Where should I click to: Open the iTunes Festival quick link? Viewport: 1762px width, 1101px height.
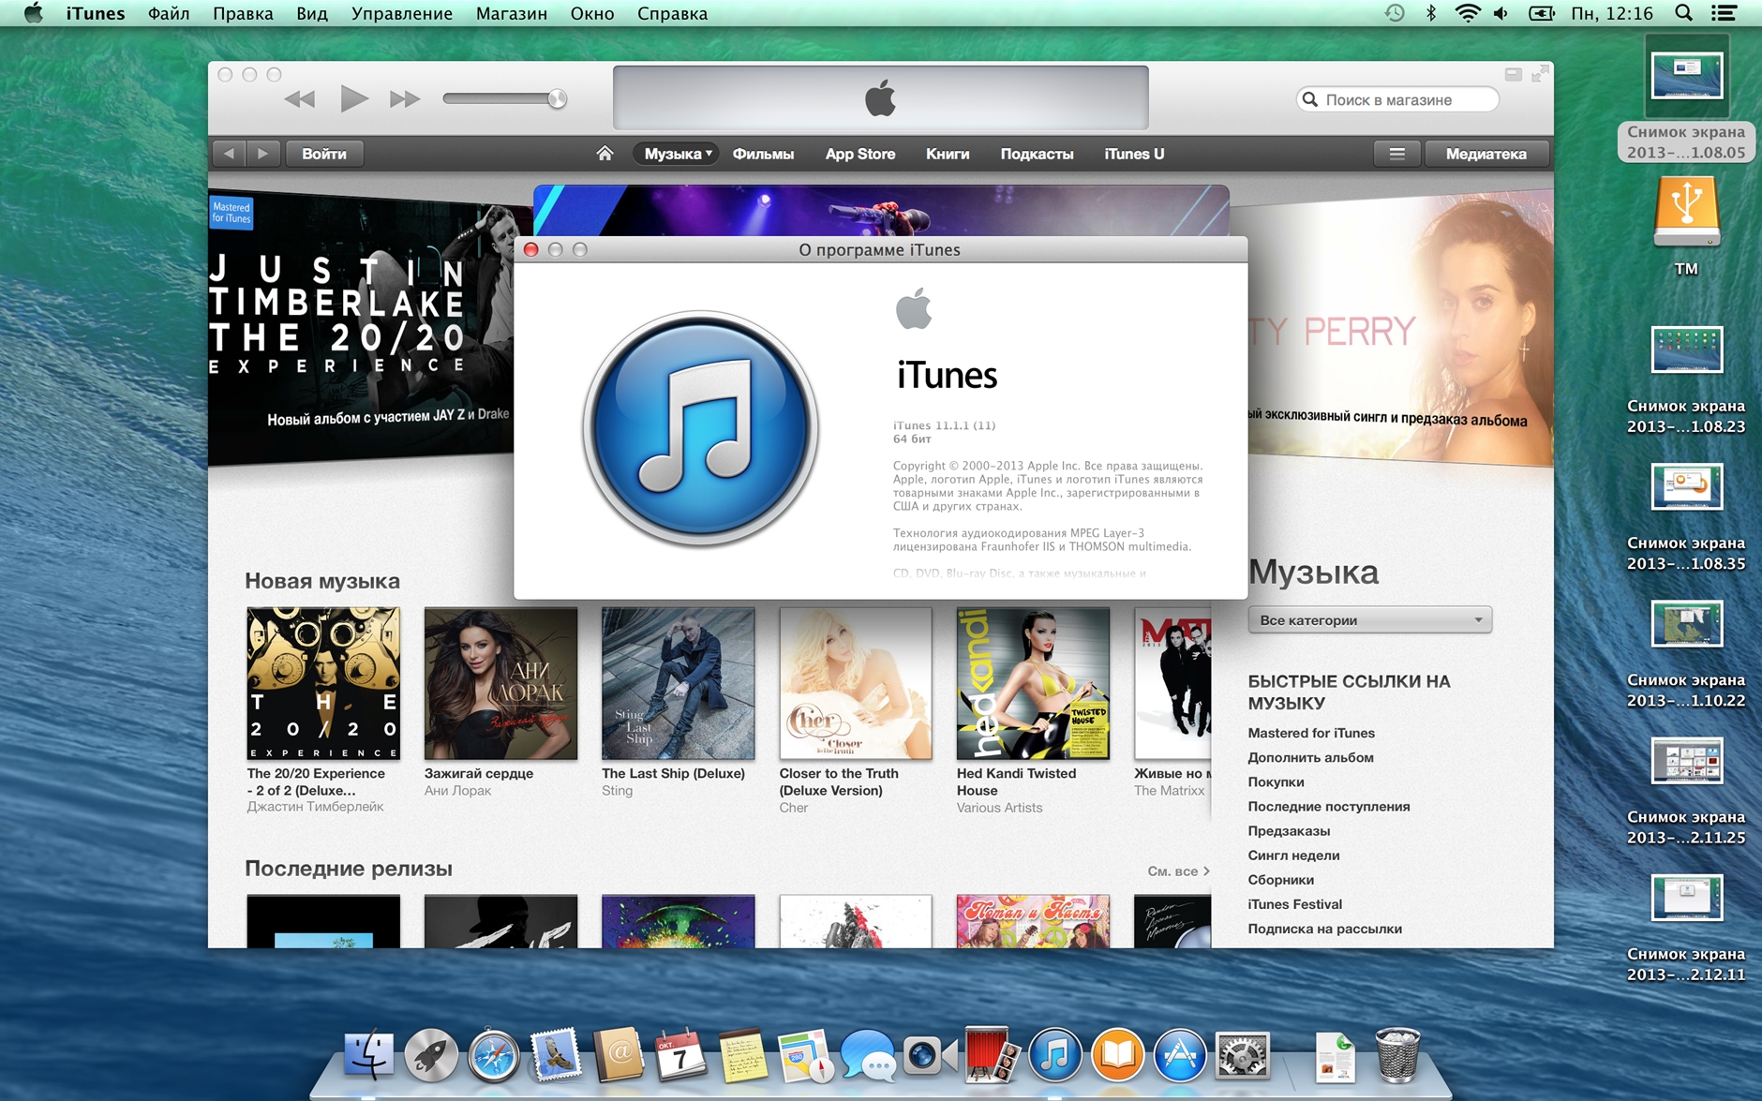point(1294,903)
